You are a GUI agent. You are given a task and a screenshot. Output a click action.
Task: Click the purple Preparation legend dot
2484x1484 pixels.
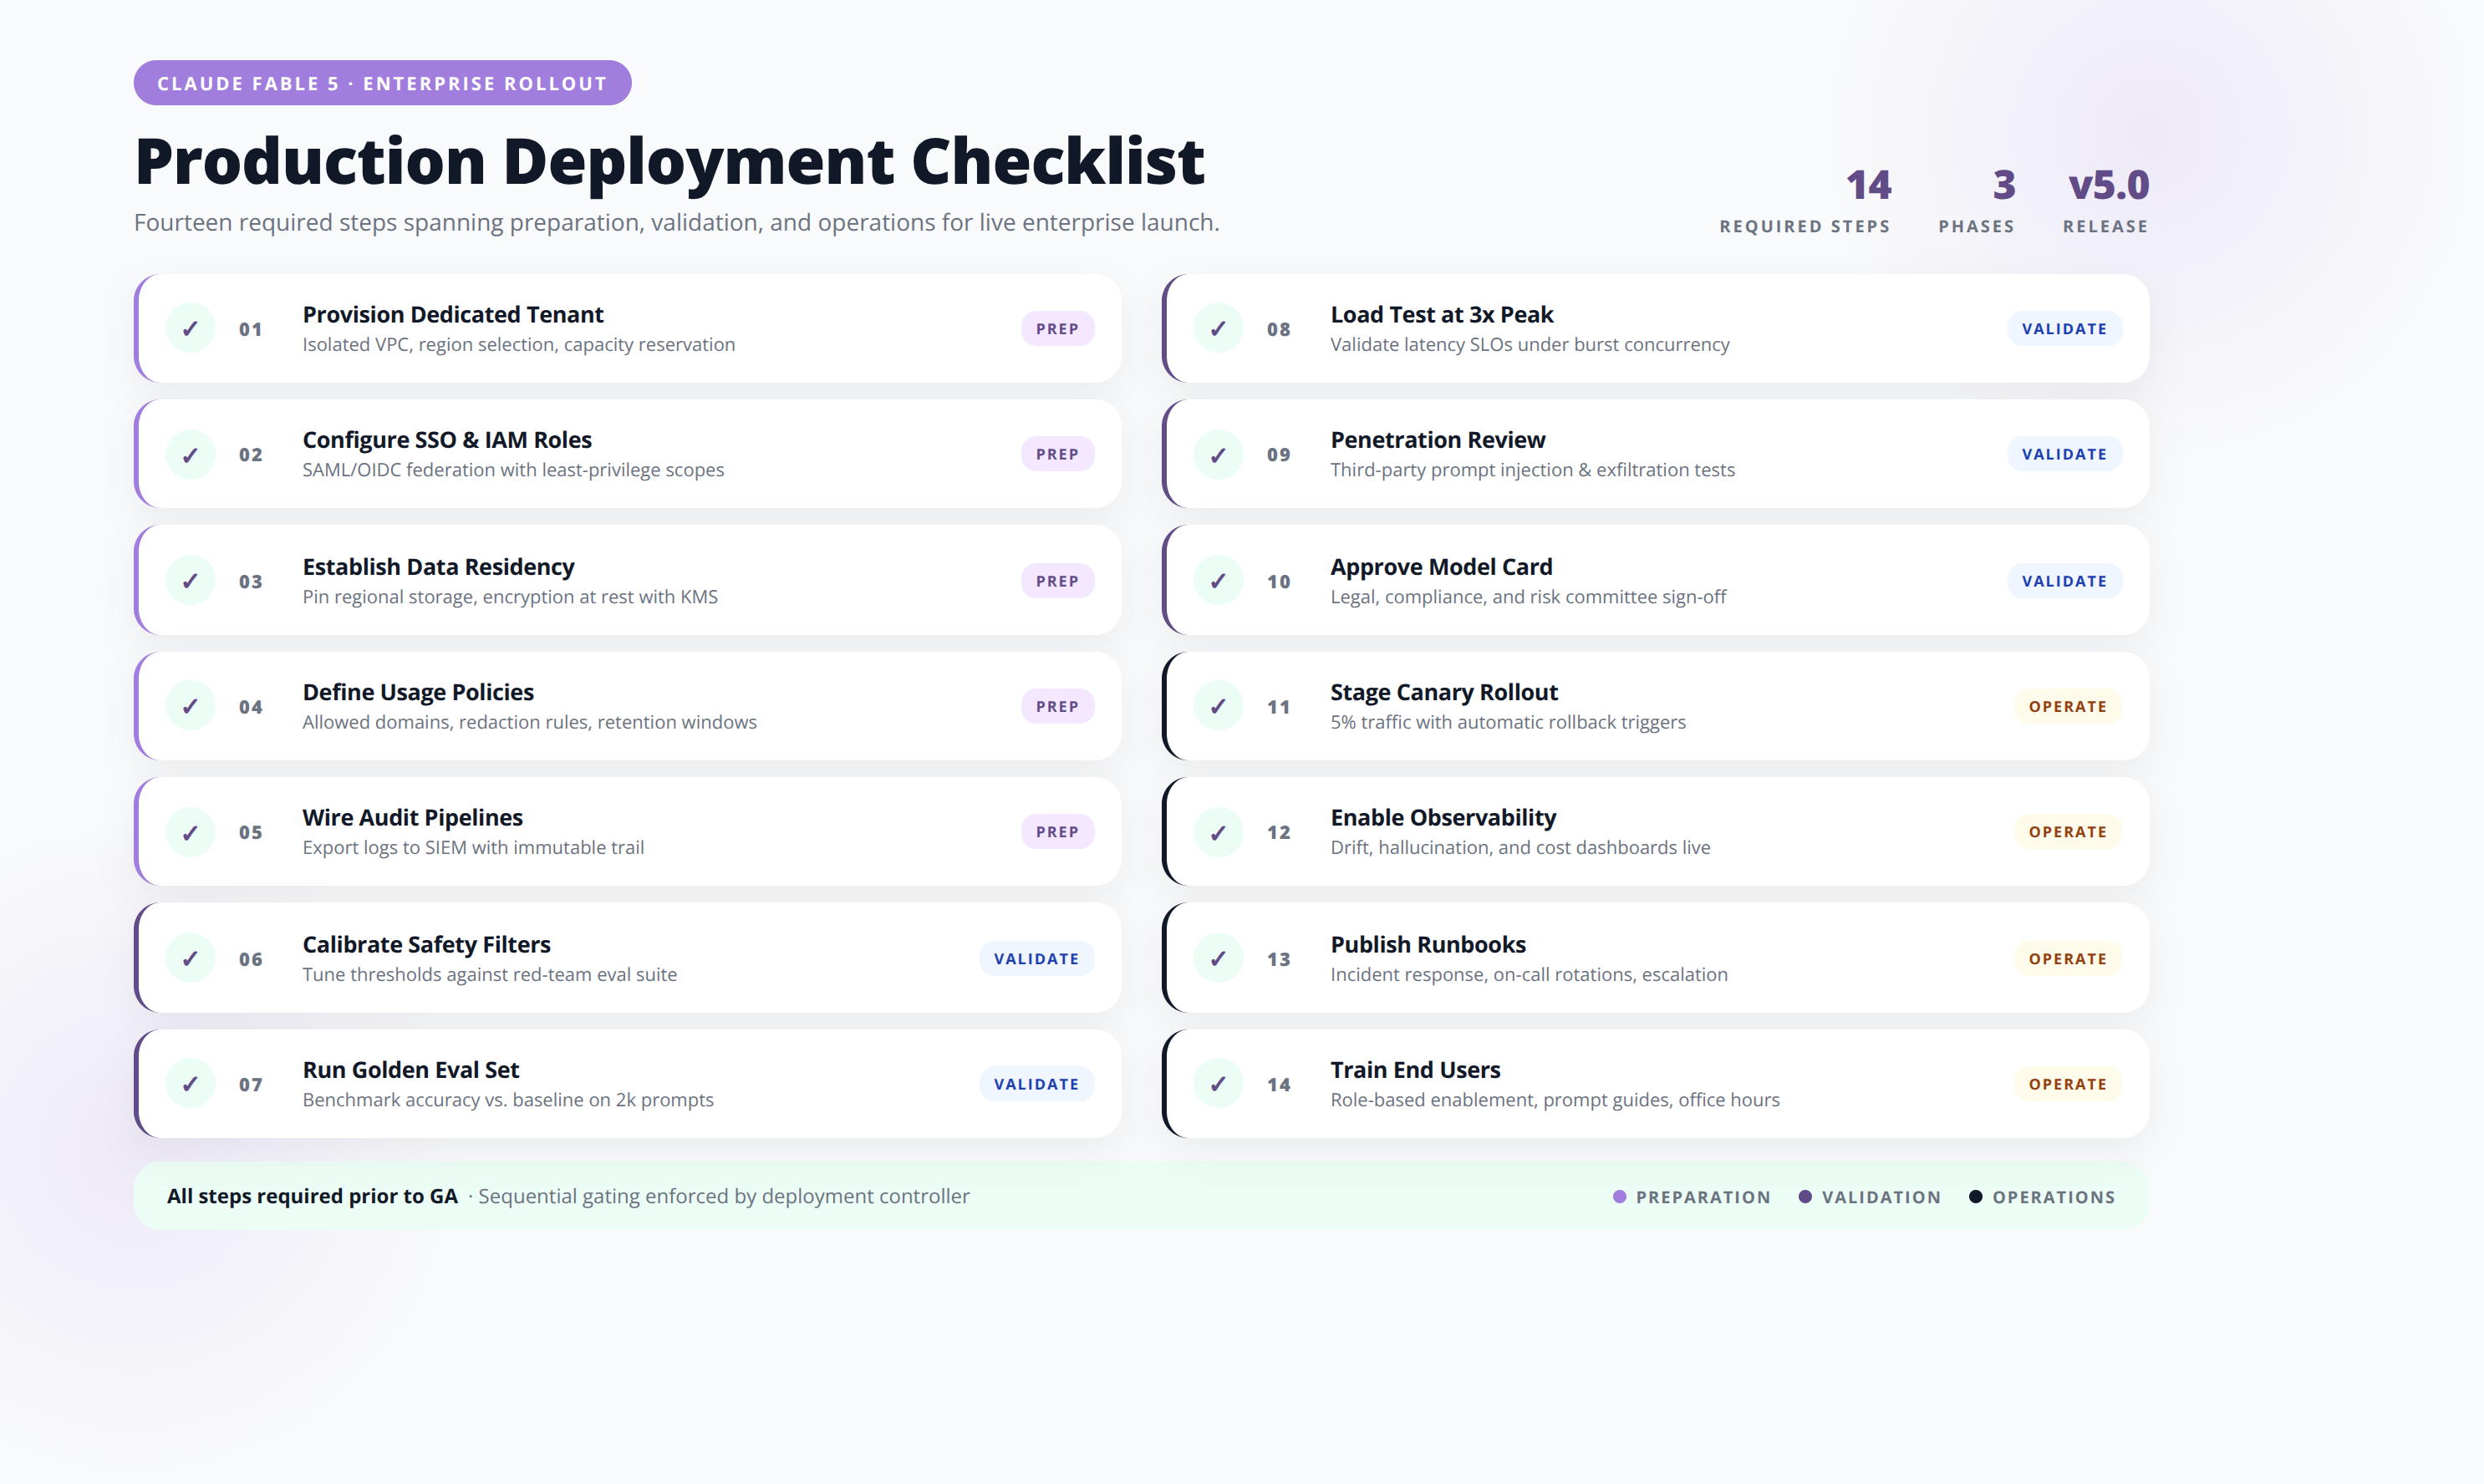pyautogui.click(x=1619, y=1197)
